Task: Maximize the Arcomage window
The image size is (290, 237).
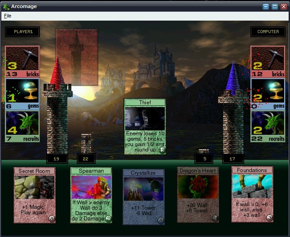Action: (275, 7)
